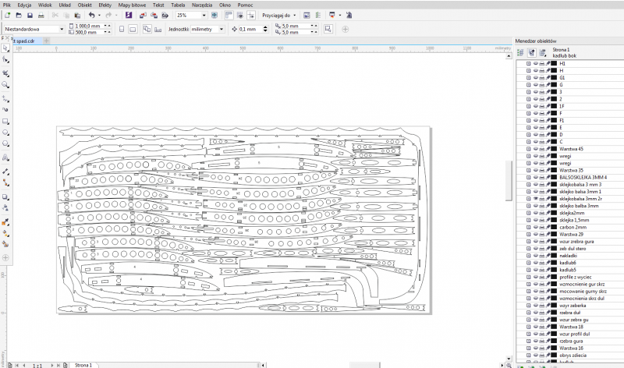Select the Pick tool in toolbox

pyautogui.click(x=5, y=48)
